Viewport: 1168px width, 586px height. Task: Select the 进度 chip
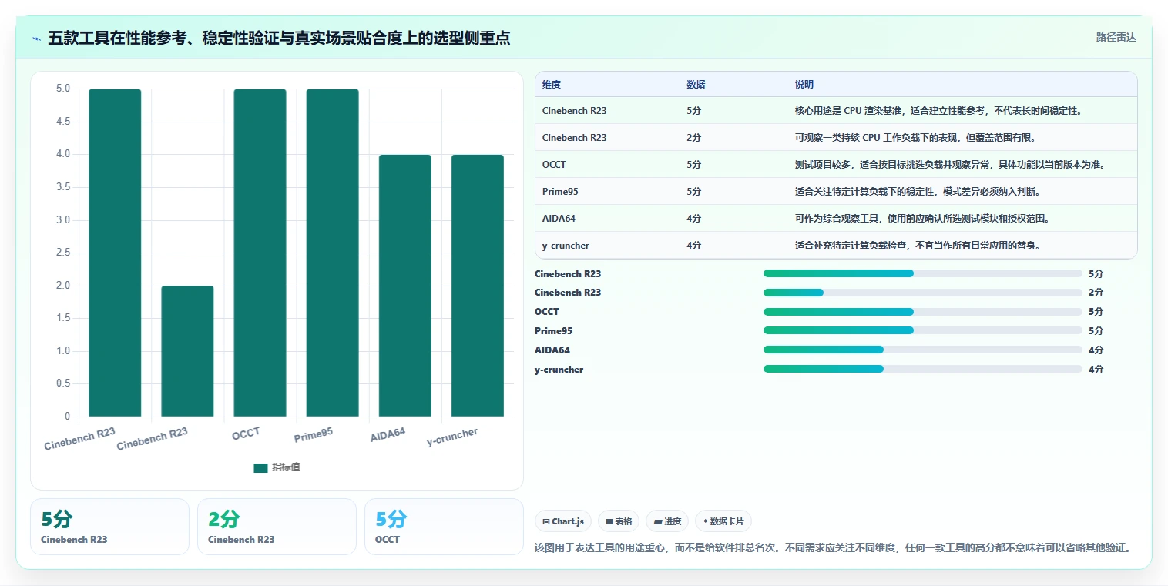pos(667,521)
